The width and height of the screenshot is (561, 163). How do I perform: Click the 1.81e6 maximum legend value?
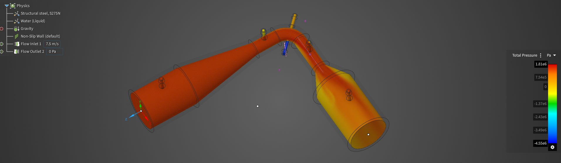[x=541, y=64]
